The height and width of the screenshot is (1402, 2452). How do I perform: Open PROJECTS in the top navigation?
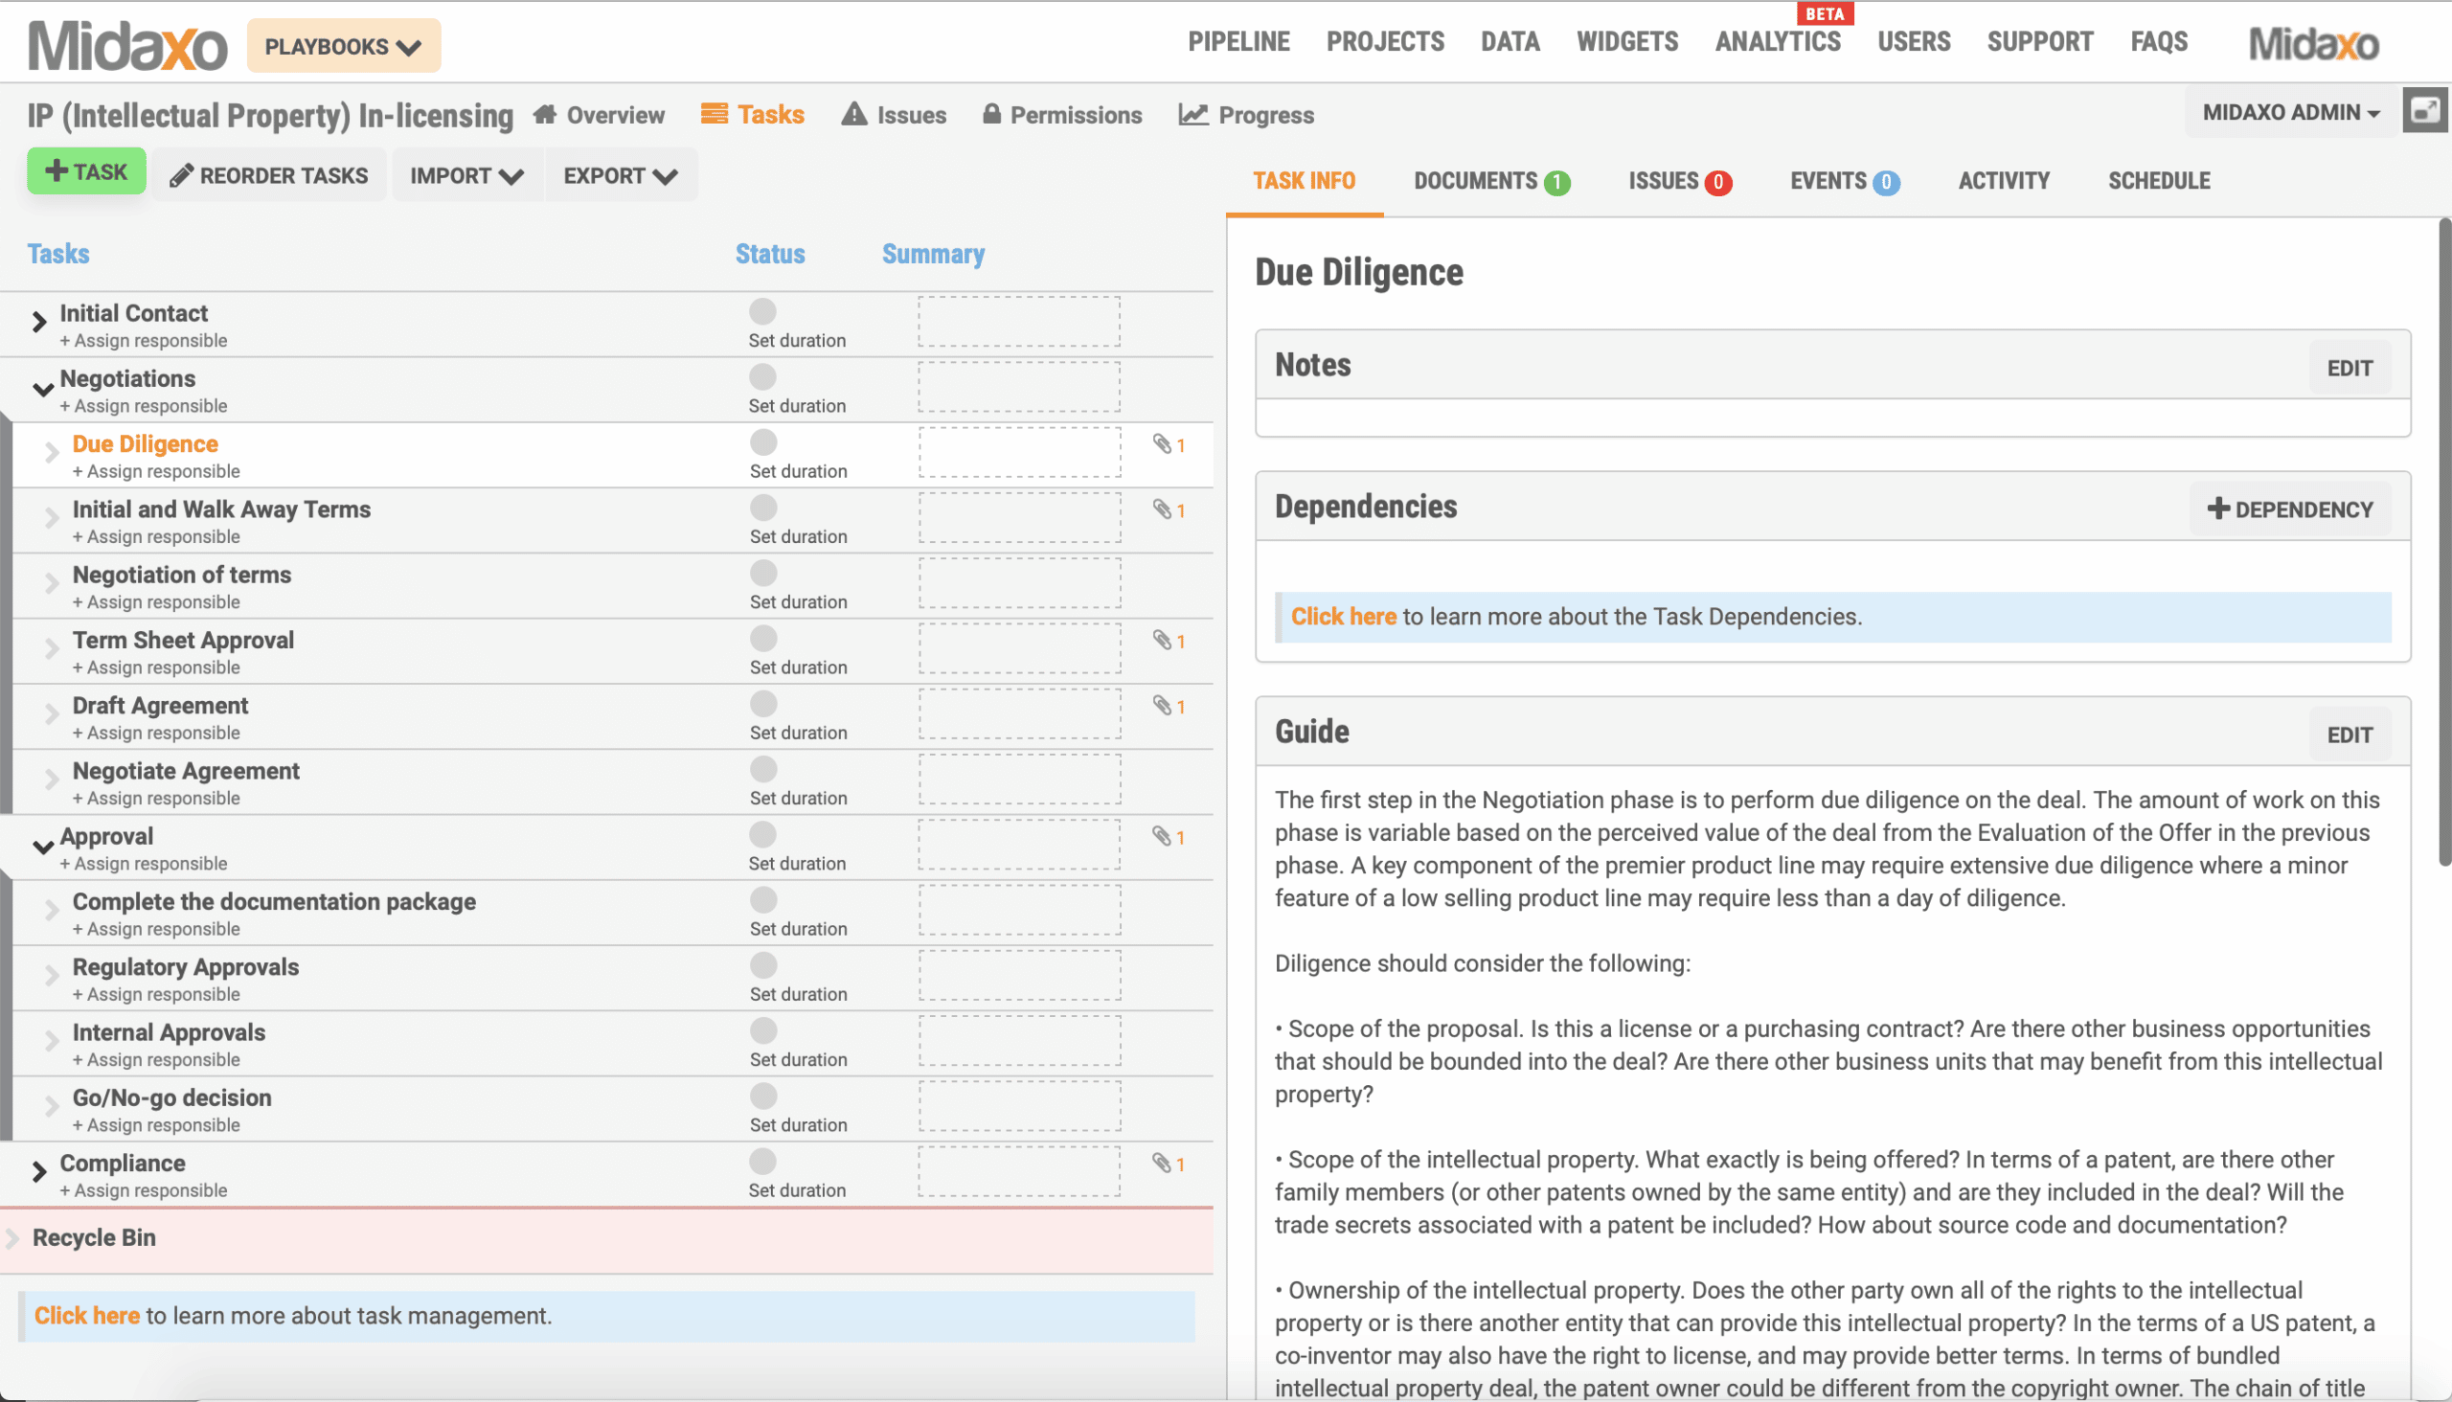[1385, 41]
